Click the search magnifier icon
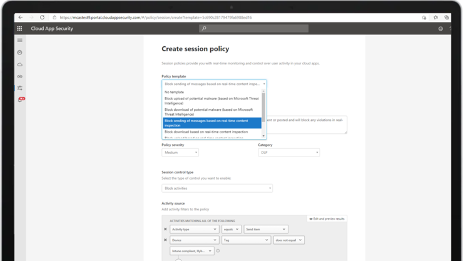This screenshot has width=463, height=261. click(204, 28)
